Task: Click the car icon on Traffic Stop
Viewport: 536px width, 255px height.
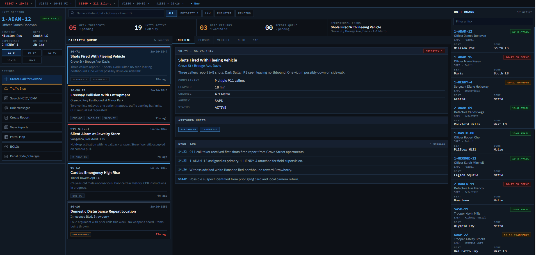Action: tap(6, 89)
